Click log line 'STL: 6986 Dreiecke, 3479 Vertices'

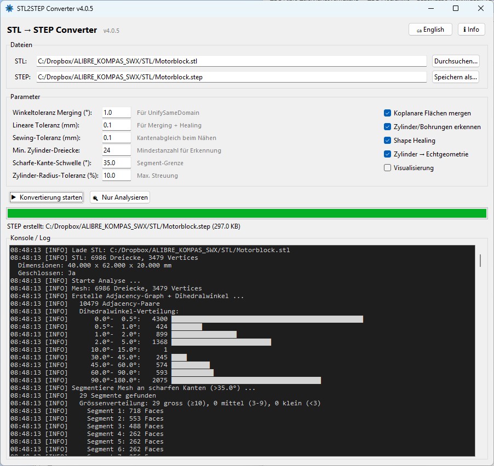click(104, 258)
